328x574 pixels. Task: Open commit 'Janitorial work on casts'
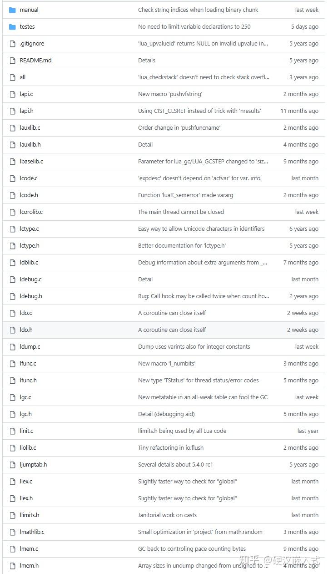(167, 515)
